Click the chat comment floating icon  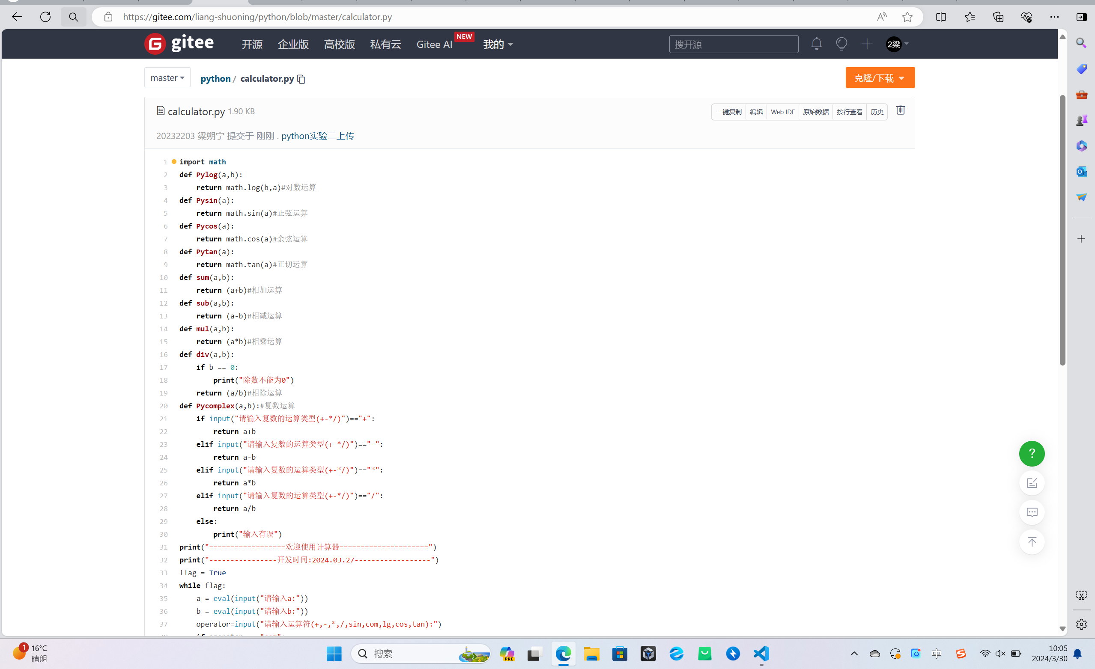tap(1032, 512)
